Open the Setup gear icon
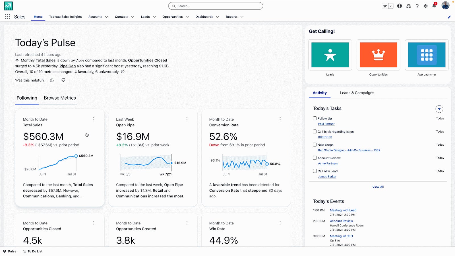Screen dimensions: 455x256 [425, 6]
